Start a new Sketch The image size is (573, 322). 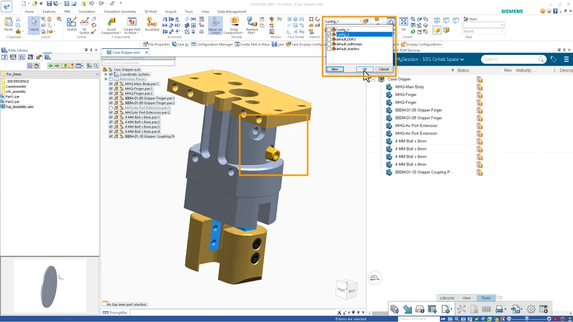click(72, 24)
